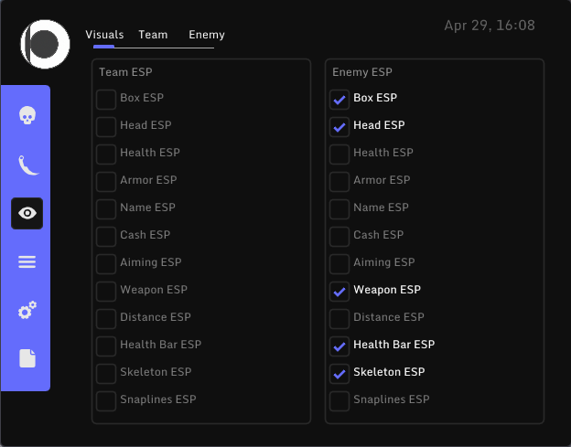This screenshot has width=571, height=447.
Task: Switch to the Team tab
Action: [153, 35]
